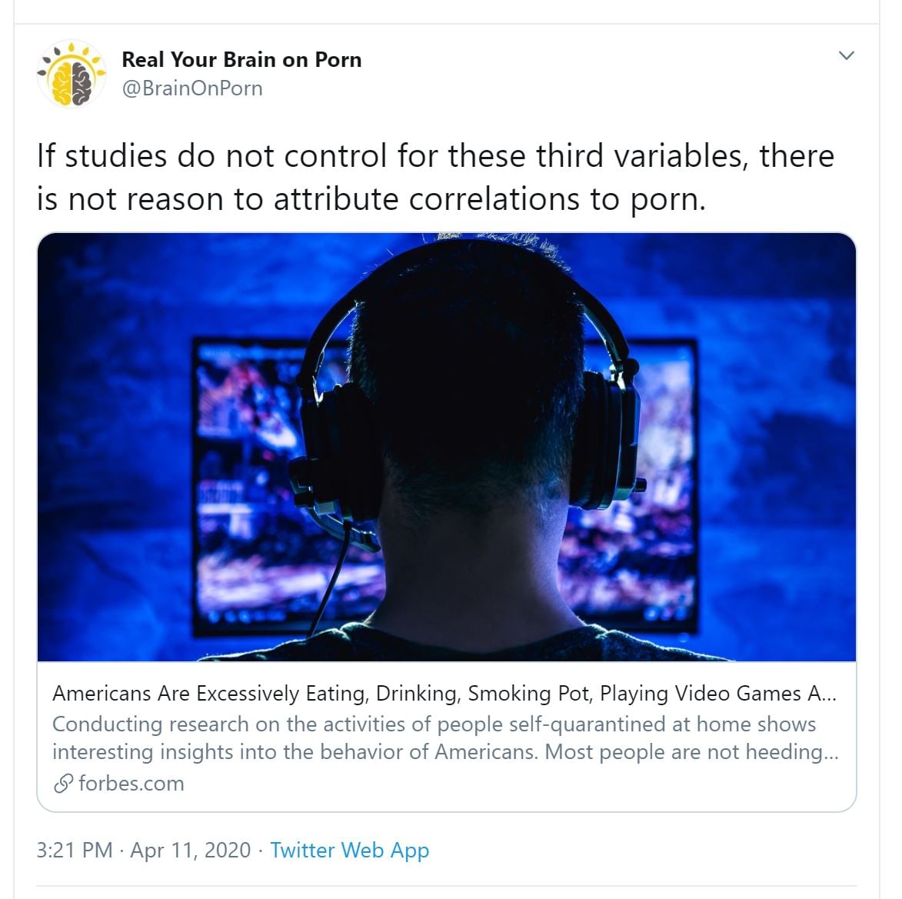This screenshot has width=902, height=899.
Task: Open the Real Your Brain on Porn display name
Action: 241,59
